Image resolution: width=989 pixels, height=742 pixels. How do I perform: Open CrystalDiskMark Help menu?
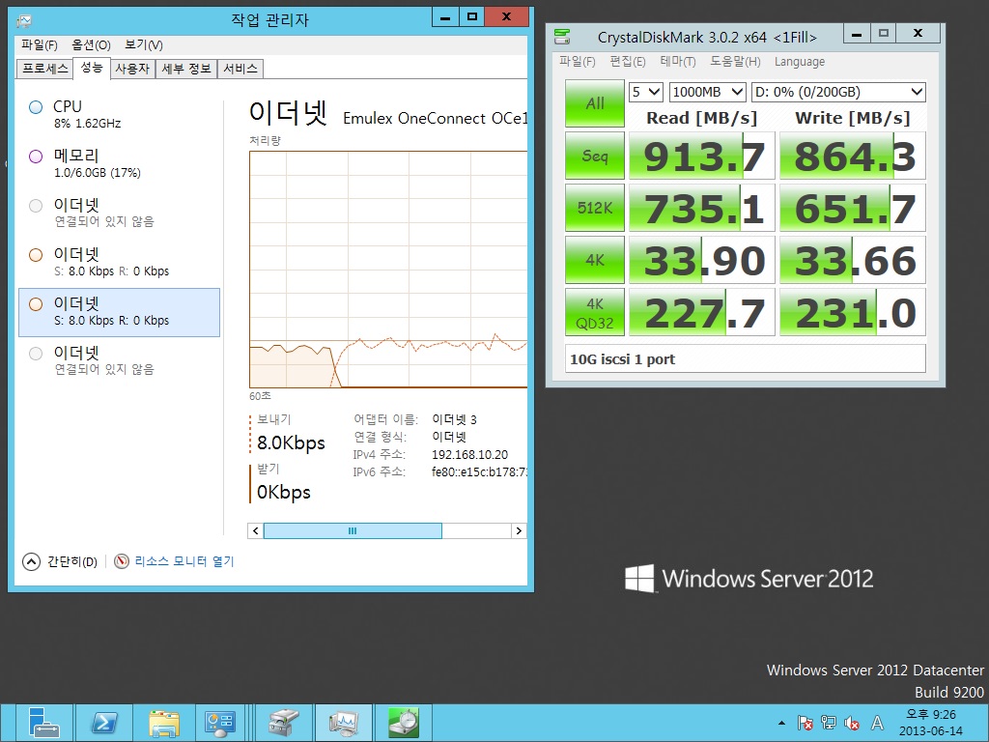tap(735, 61)
